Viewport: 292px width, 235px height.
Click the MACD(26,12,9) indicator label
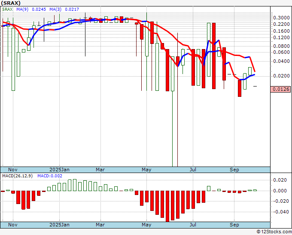click(17, 176)
